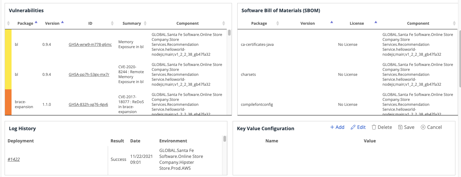
Task: Click the component cell for charsets row
Action: click(418, 74)
